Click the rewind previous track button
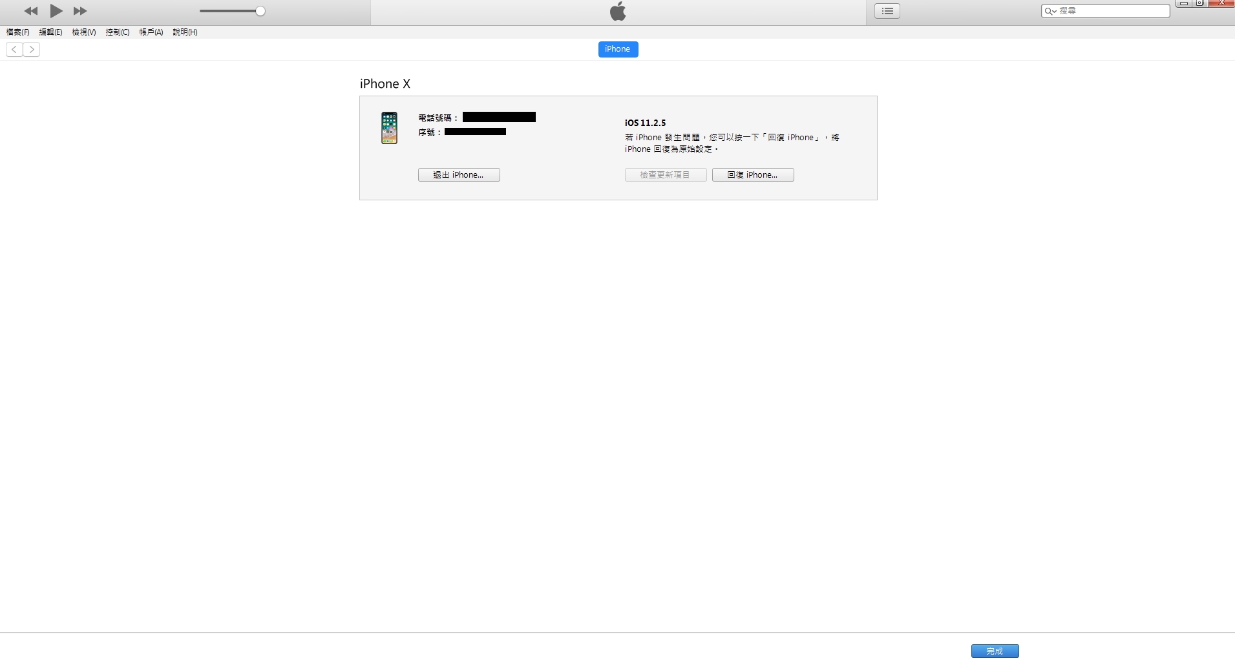The image size is (1235, 663). coord(30,11)
